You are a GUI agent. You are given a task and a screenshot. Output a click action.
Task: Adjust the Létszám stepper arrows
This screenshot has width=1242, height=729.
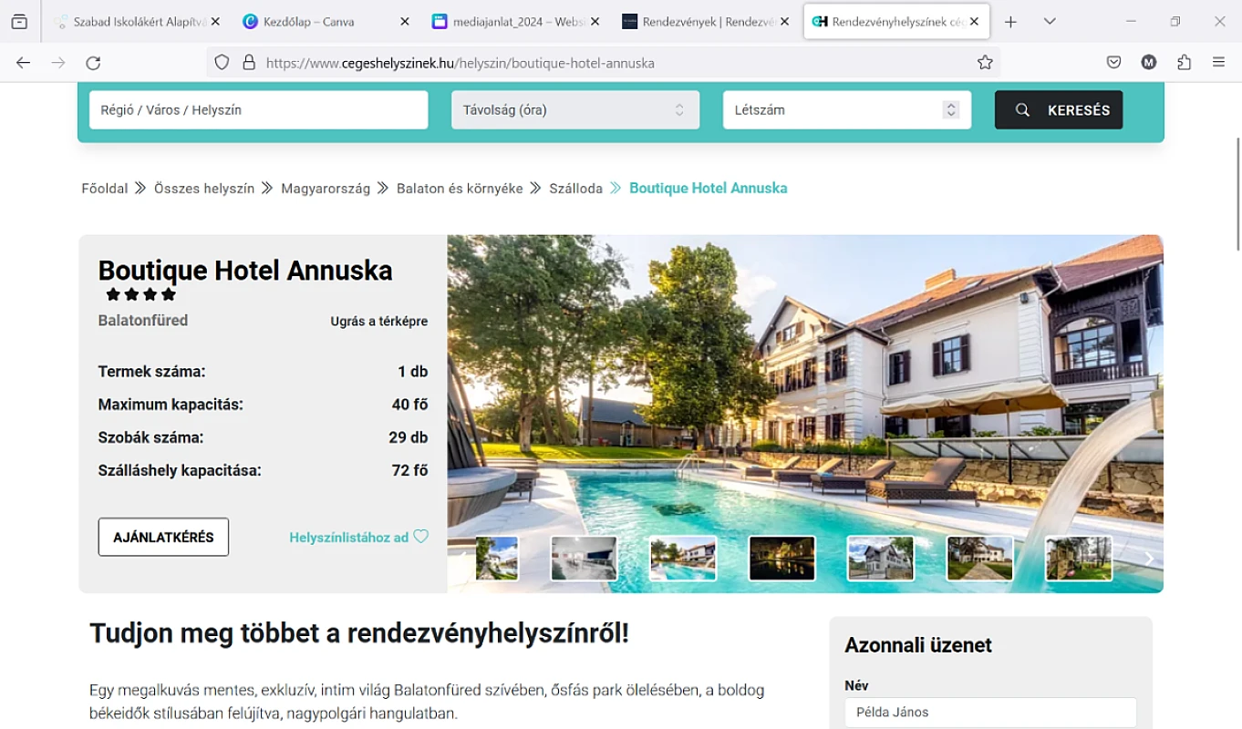coord(951,109)
